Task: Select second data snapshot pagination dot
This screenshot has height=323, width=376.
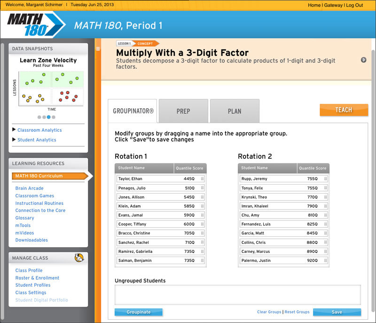Action: point(44,117)
